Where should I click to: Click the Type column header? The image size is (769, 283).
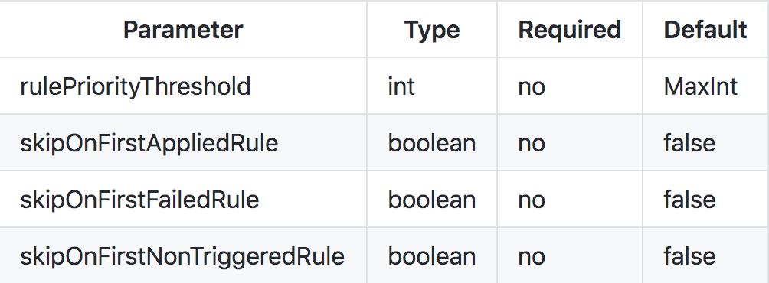click(432, 30)
